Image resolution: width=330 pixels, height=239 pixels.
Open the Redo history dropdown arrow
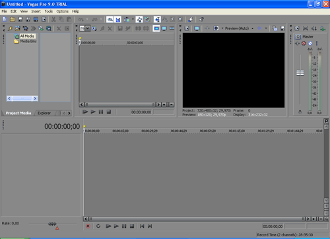point(101,19)
